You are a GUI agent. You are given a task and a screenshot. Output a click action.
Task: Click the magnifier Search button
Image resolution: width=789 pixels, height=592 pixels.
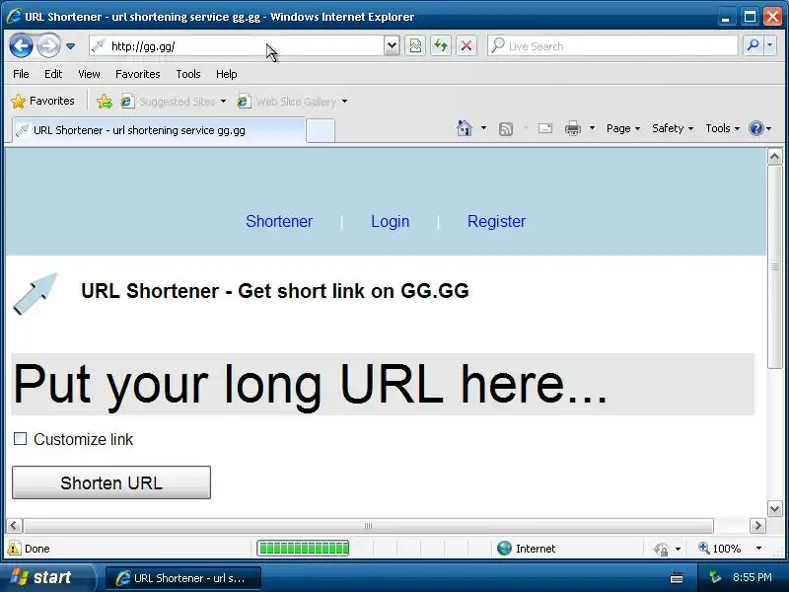pyautogui.click(x=753, y=45)
